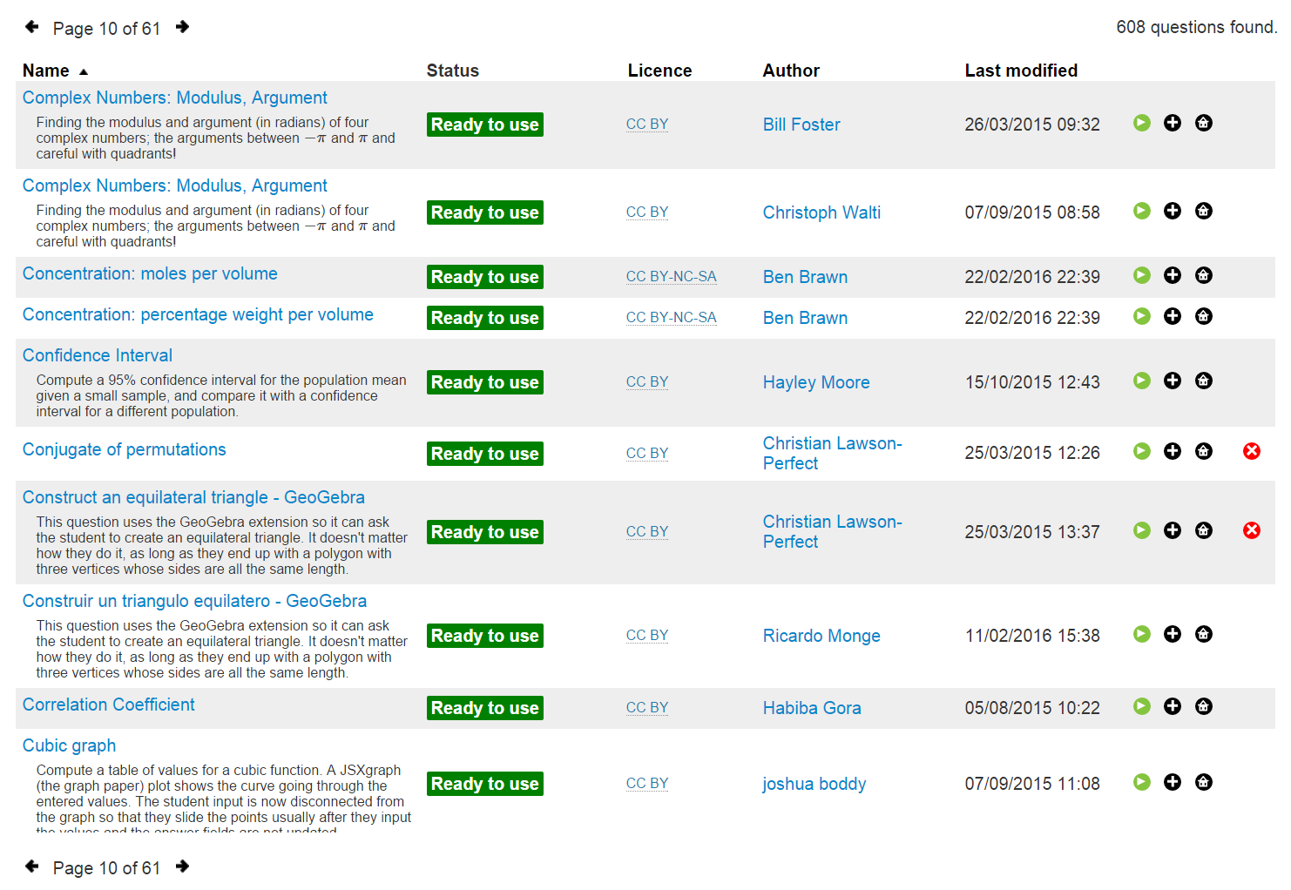This screenshot has height=890, width=1291.
Task: Open CC BY-NC-SA licence for moles per volume
Action: pos(671,276)
